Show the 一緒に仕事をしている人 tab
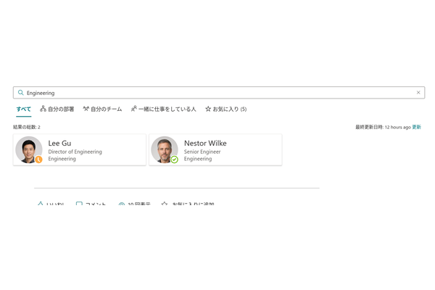 (163, 109)
